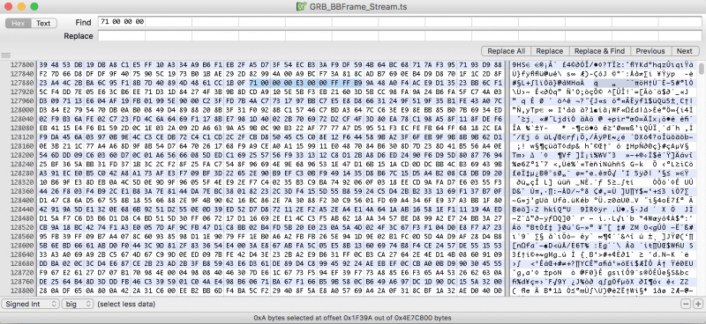Open the big endian dropdown
Viewport: 706px width, 324px height.
(78, 305)
